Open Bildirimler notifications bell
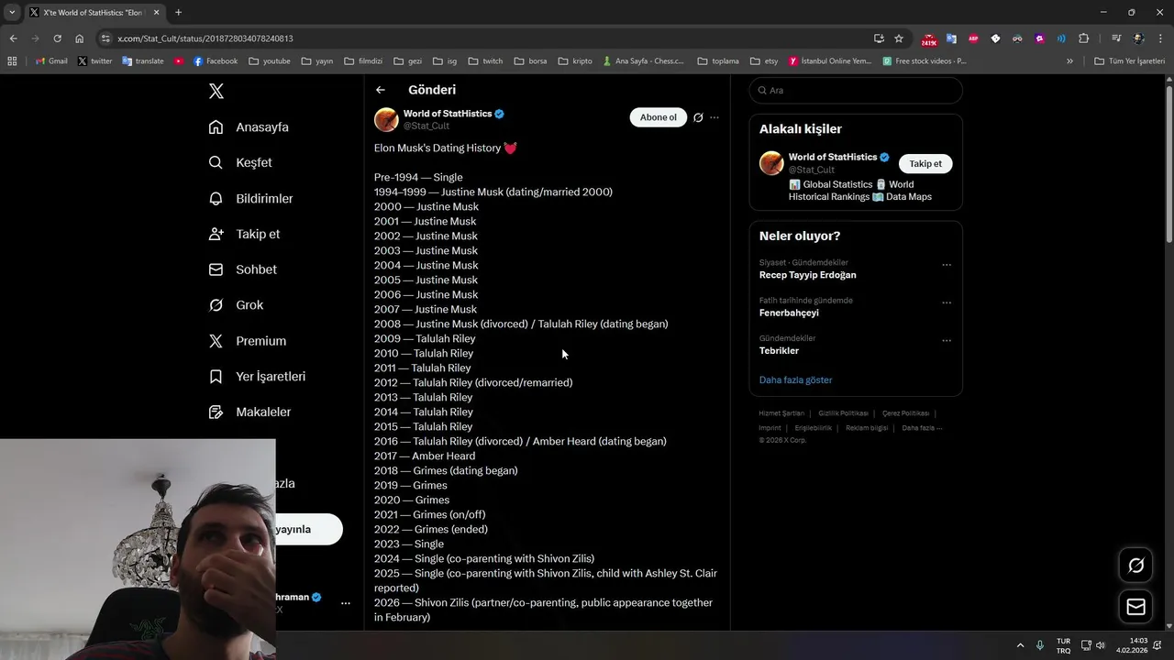 [216, 198]
